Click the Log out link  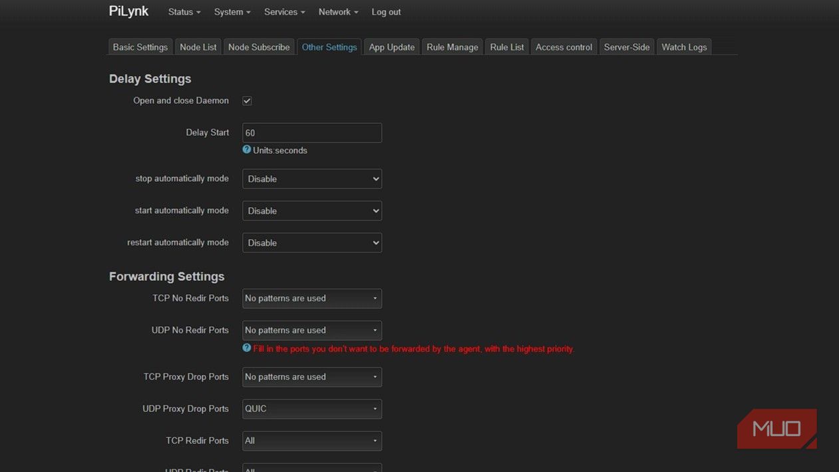tap(386, 12)
